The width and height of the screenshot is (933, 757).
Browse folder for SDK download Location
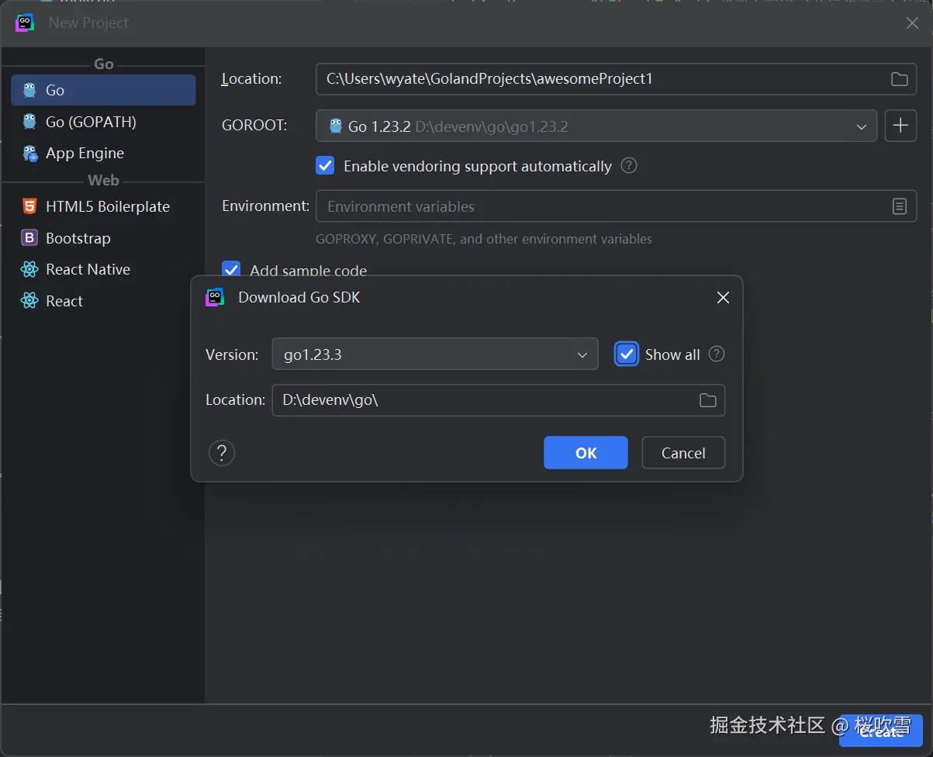click(707, 400)
